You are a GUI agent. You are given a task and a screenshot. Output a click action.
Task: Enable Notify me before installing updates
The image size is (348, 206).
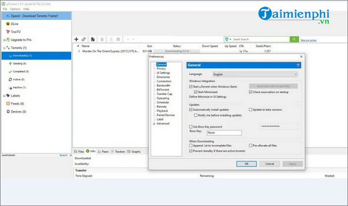tap(195, 116)
